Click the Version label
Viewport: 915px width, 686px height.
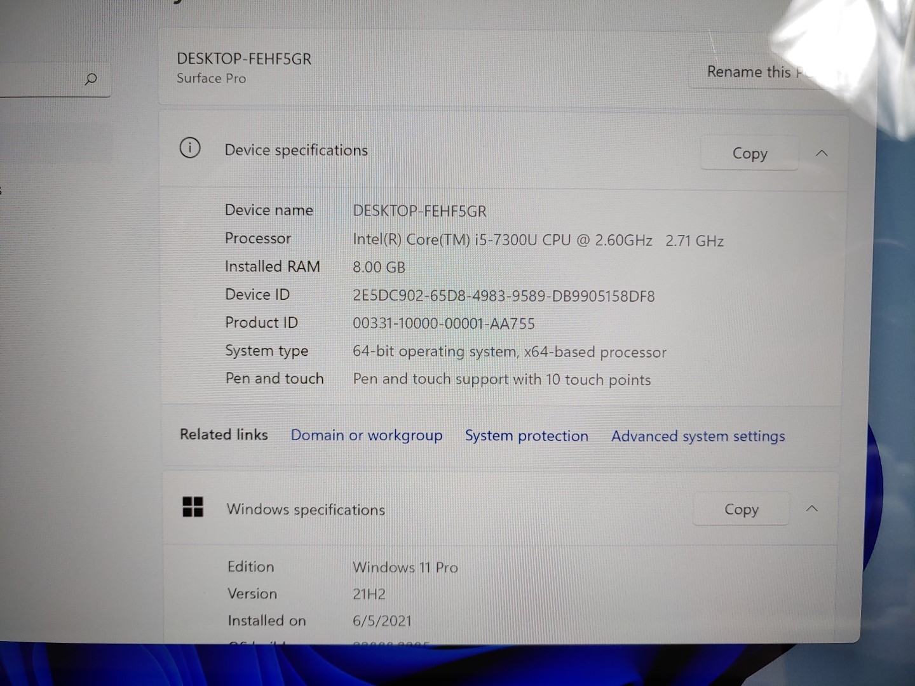click(252, 594)
